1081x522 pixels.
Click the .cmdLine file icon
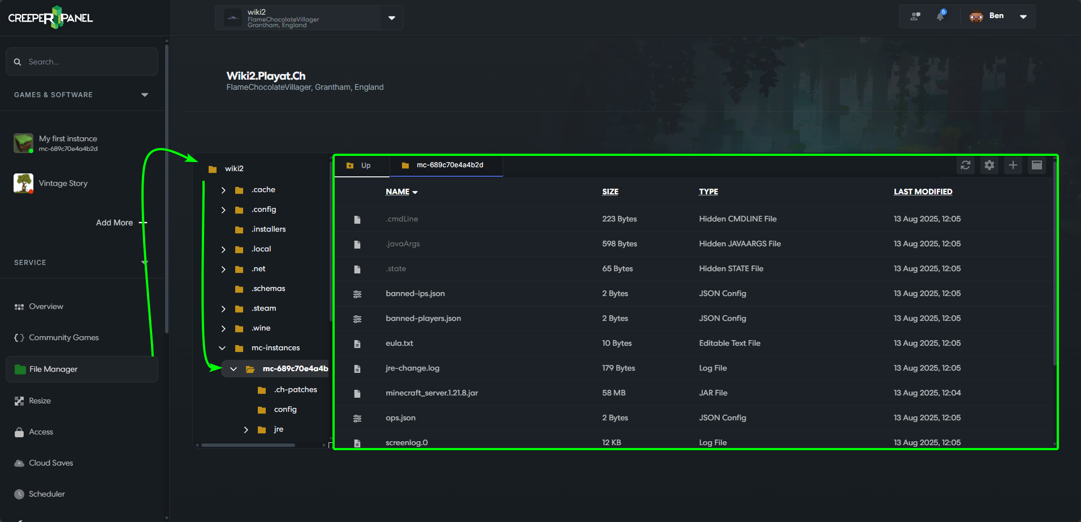click(357, 219)
